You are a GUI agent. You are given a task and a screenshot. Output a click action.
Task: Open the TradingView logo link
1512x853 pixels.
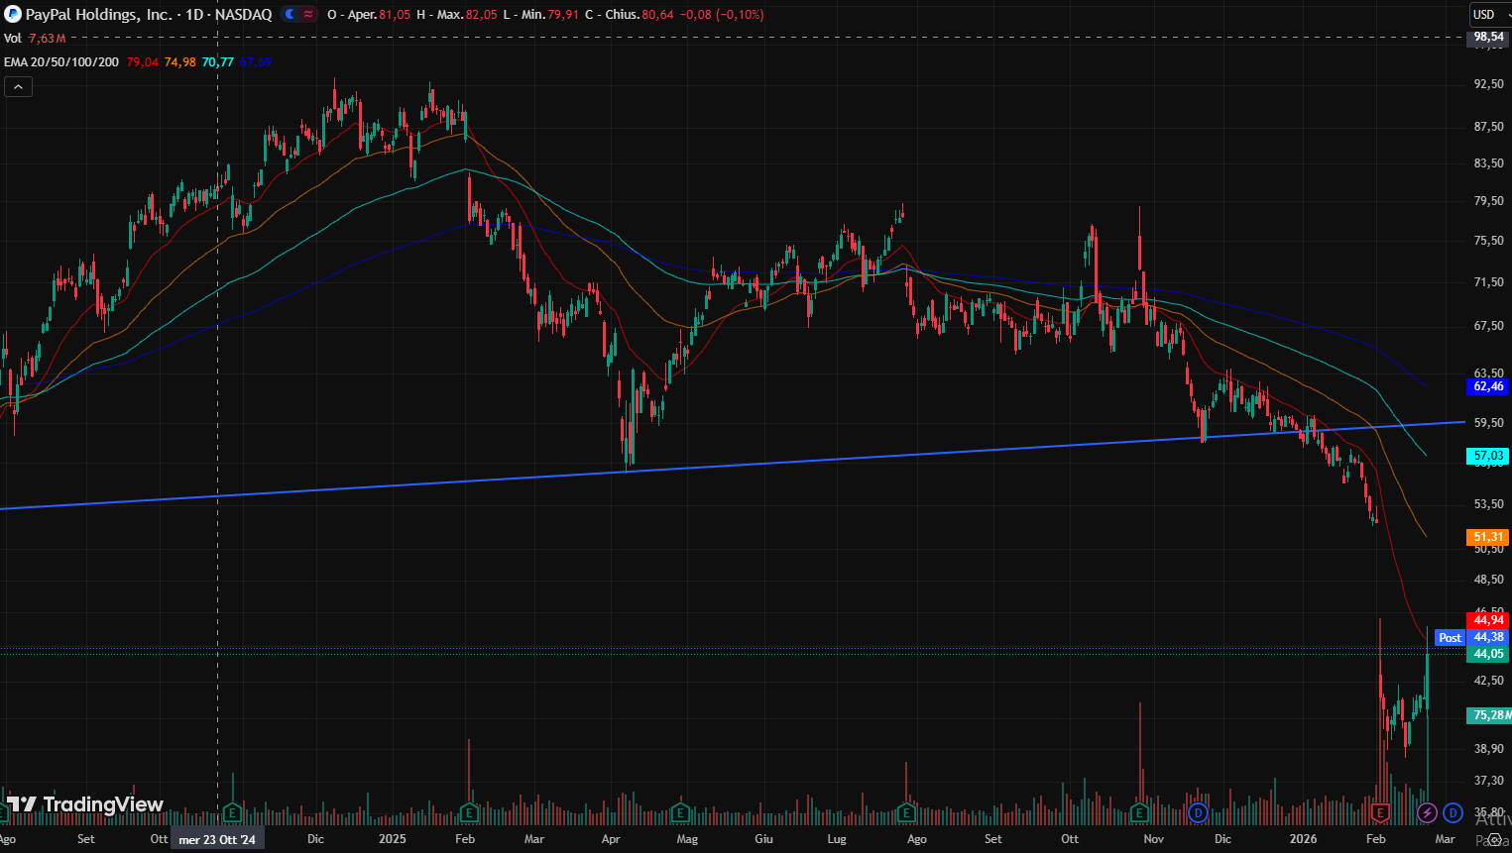pos(84,804)
